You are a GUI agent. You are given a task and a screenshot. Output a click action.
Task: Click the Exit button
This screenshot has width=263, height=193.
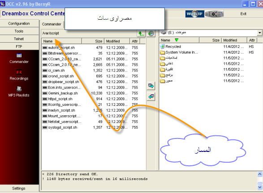tap(243, 14)
